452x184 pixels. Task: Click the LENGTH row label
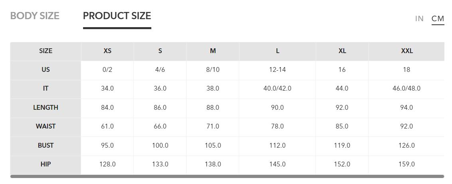point(46,108)
